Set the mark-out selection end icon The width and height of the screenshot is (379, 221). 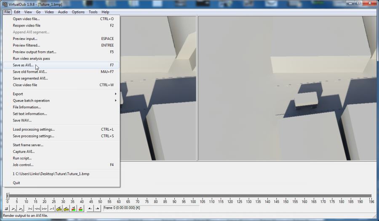[x=97, y=209]
